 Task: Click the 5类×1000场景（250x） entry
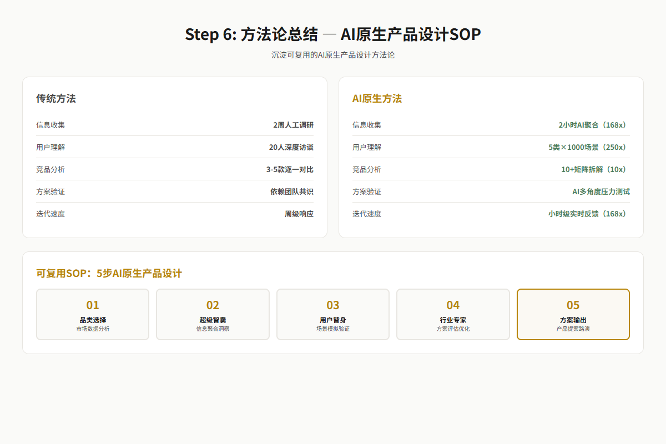(x=589, y=147)
